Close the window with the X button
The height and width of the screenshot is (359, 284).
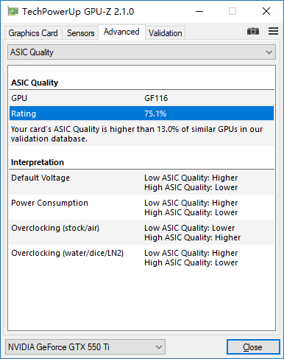(x=266, y=11)
